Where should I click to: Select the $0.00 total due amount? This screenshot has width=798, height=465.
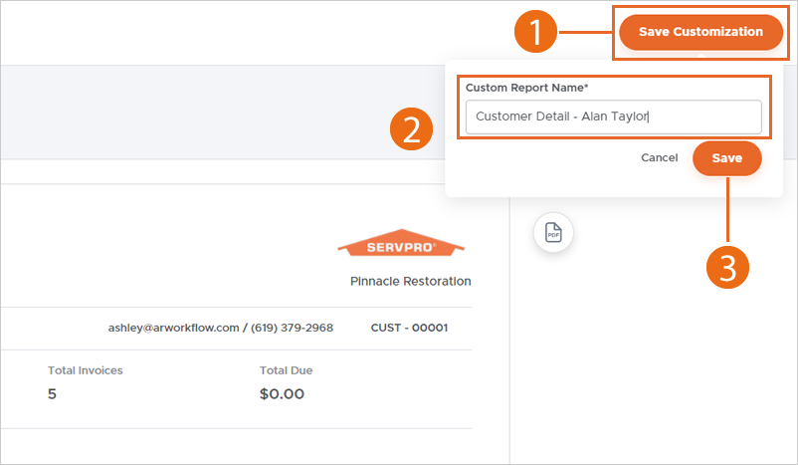[x=282, y=393]
